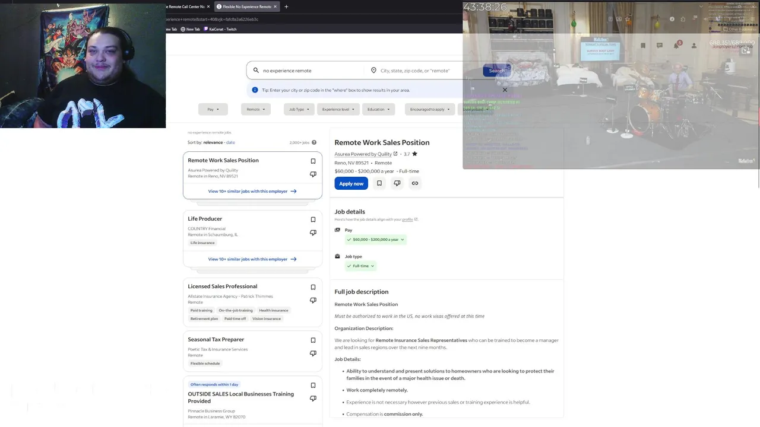Click the Flexible schedule tag
The image size is (760, 427).
205,364
